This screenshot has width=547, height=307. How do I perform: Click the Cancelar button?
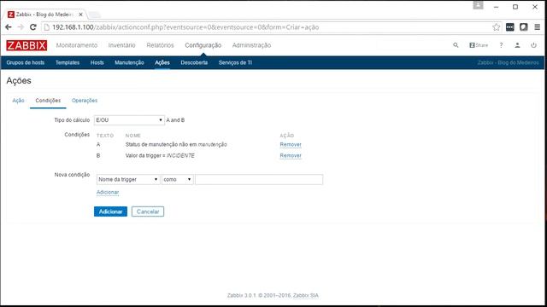[148, 211]
